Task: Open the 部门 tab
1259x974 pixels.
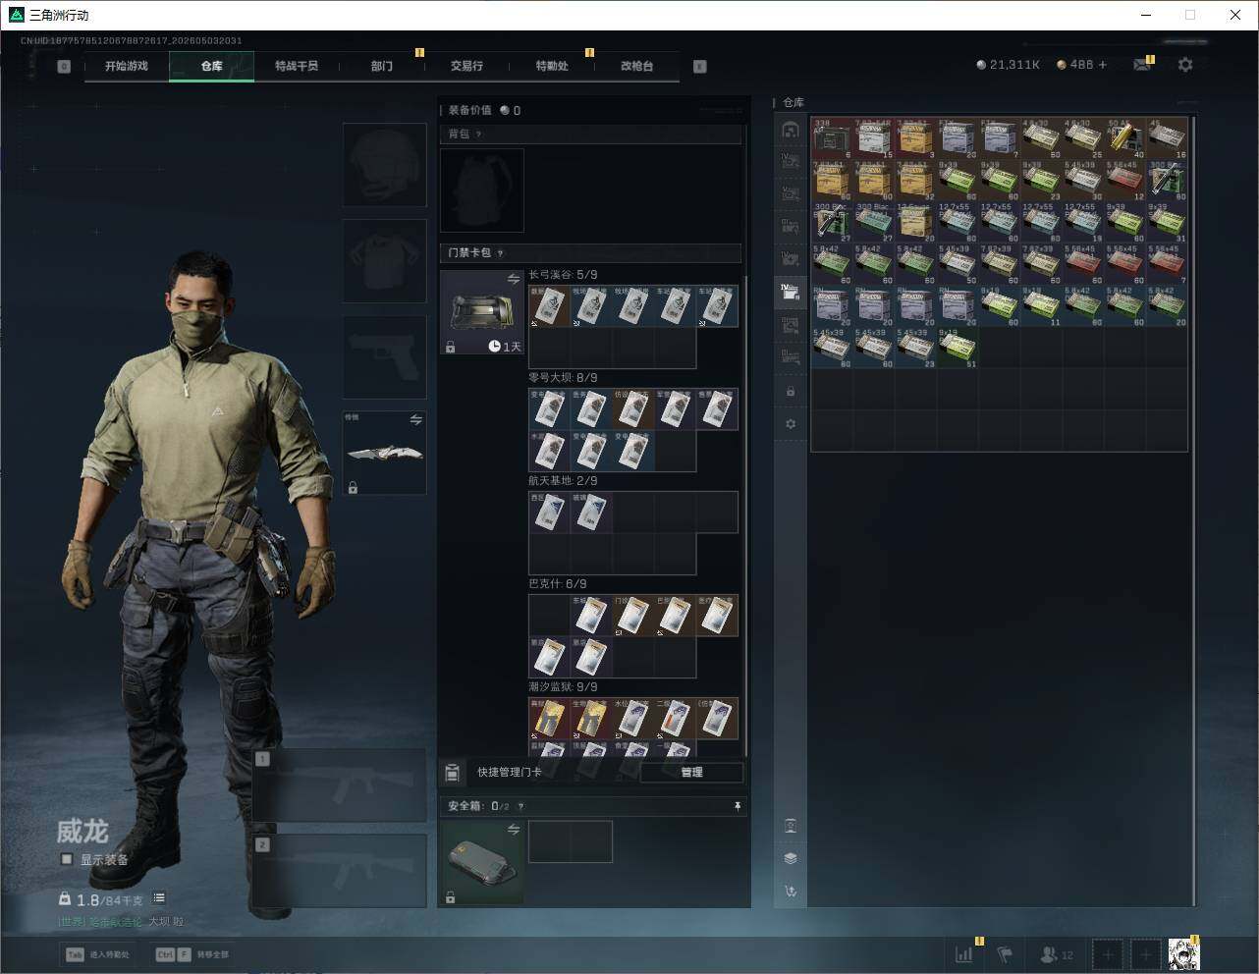Action: pyautogui.click(x=382, y=67)
